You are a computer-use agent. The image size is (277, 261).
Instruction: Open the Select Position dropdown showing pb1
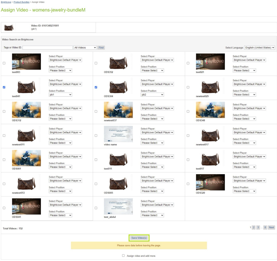pyautogui.click(x=60, y=95)
